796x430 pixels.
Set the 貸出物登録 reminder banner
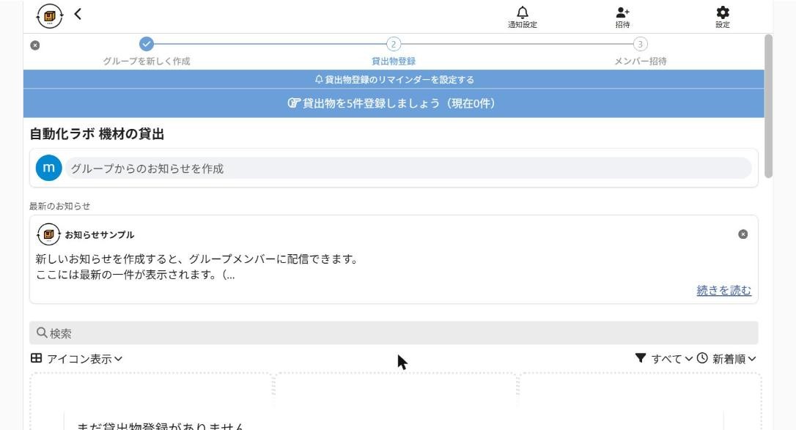[394, 80]
